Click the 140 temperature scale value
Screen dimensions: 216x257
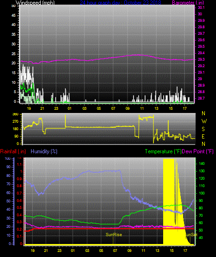coord(202,163)
